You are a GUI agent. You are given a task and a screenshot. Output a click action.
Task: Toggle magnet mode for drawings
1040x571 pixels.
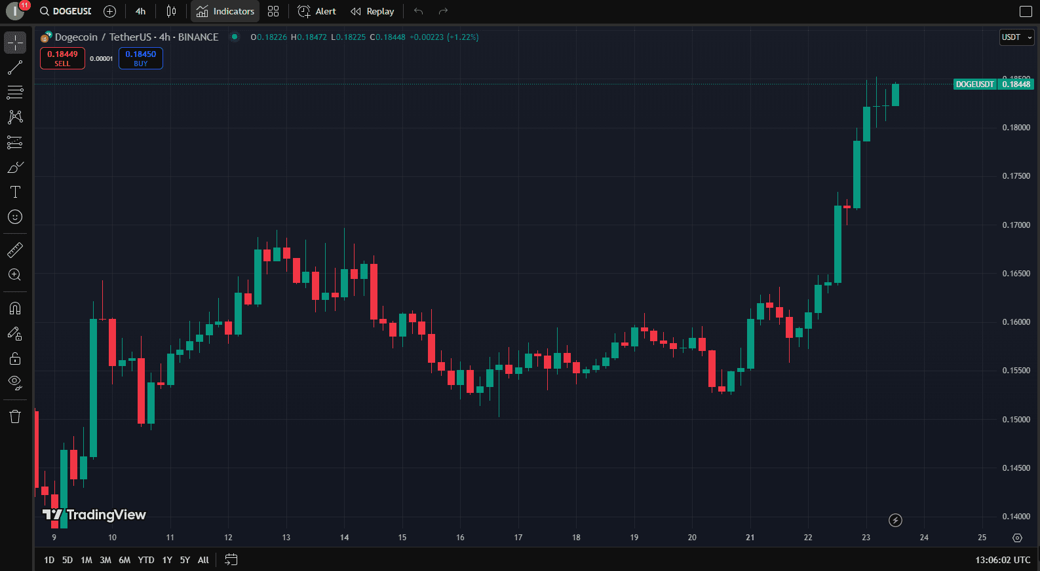pyautogui.click(x=15, y=308)
